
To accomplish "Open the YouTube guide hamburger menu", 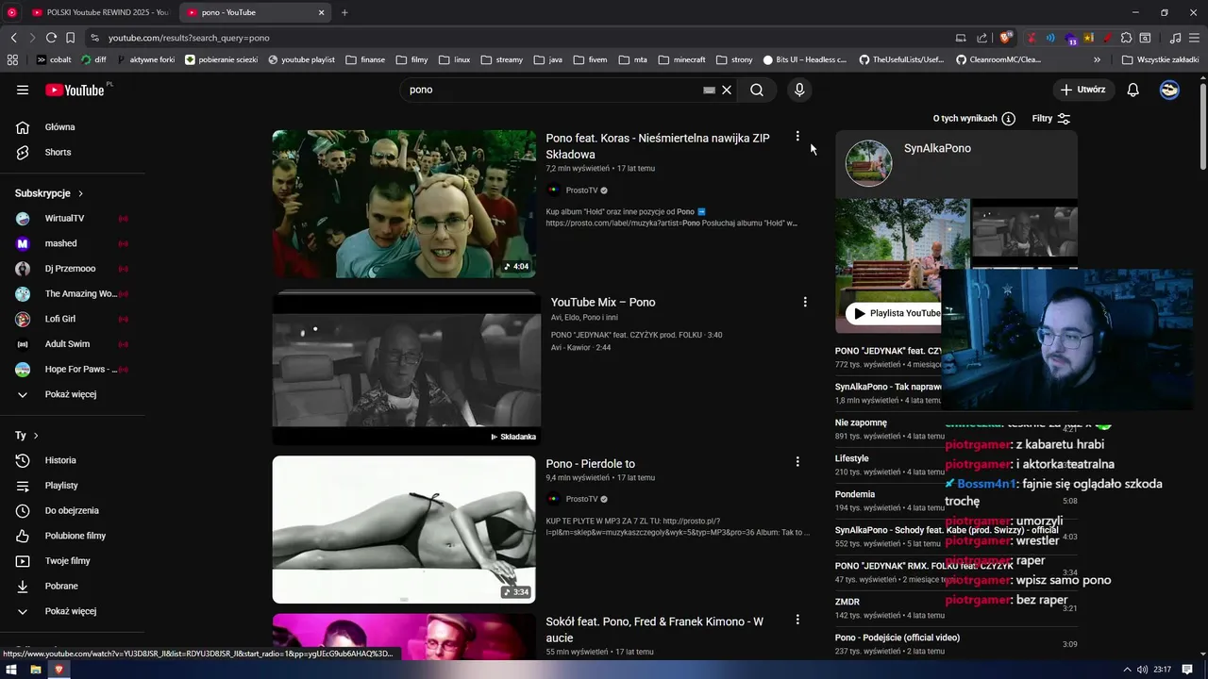I will [23, 90].
